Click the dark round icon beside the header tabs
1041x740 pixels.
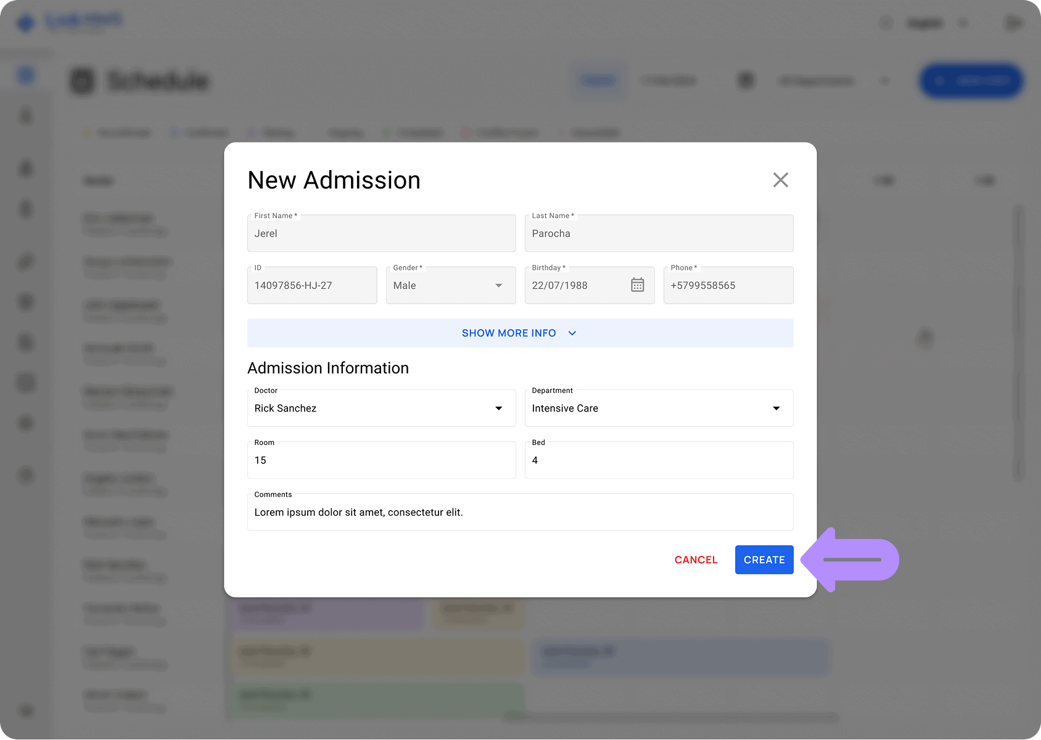[745, 80]
